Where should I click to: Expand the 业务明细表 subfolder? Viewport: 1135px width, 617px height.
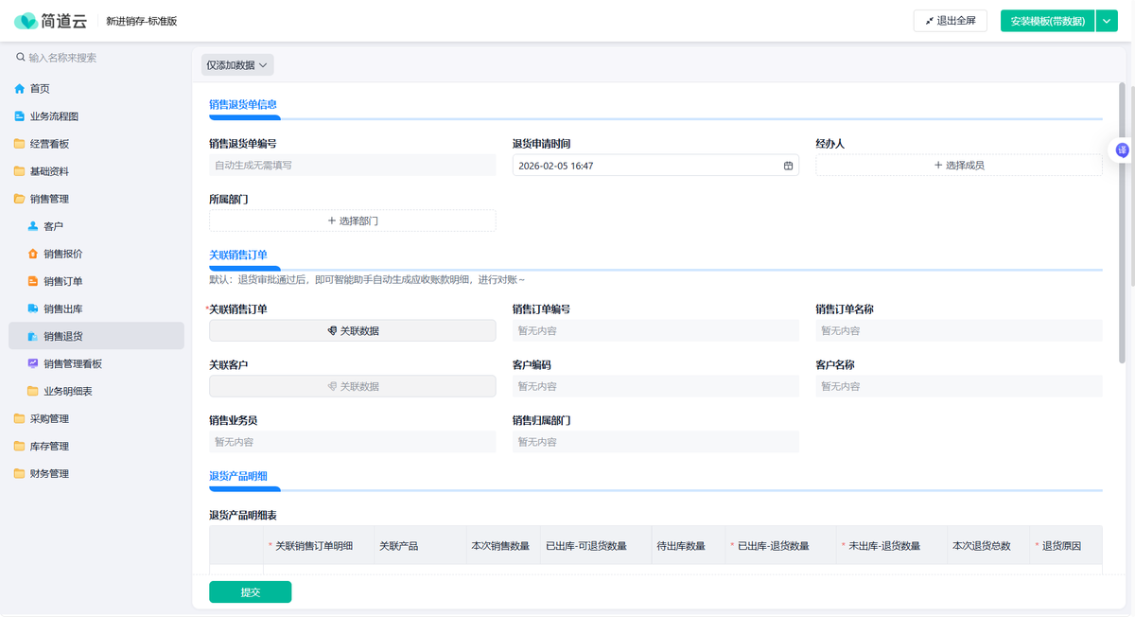96,391
